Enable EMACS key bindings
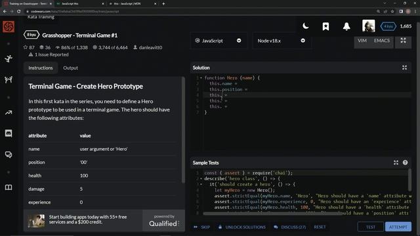This screenshot has height=236, width=420. (382, 41)
